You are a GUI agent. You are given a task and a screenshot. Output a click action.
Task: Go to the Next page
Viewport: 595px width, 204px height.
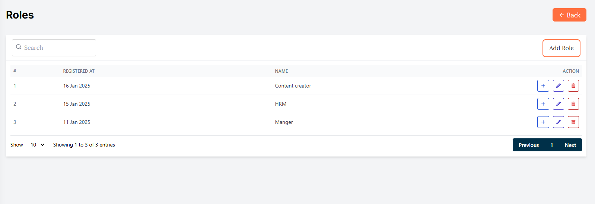[x=570, y=145]
